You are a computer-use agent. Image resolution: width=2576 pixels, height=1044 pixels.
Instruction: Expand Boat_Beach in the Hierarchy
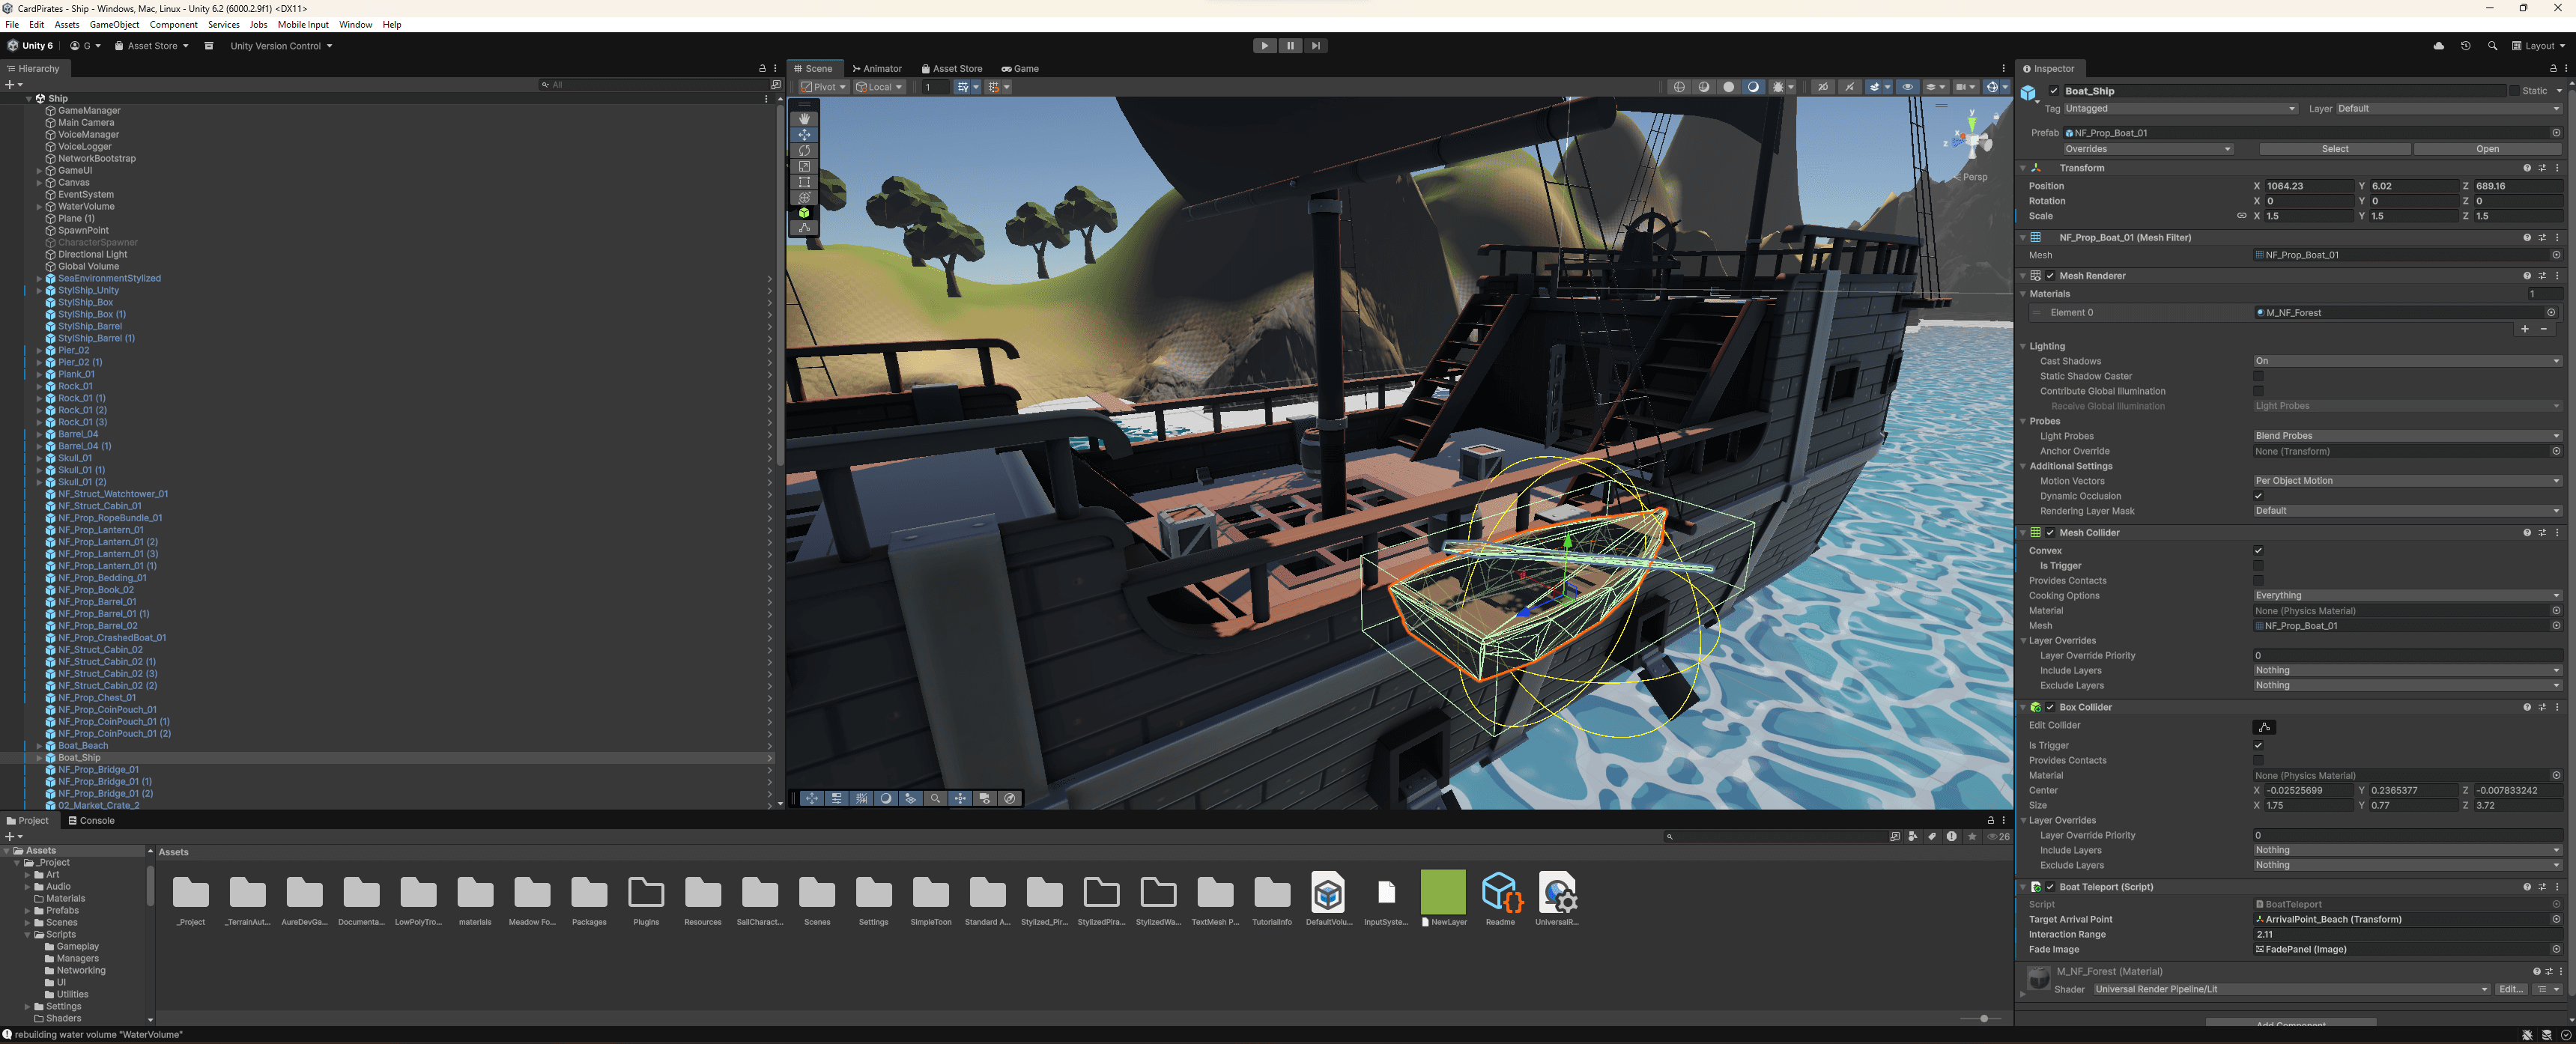(40, 745)
